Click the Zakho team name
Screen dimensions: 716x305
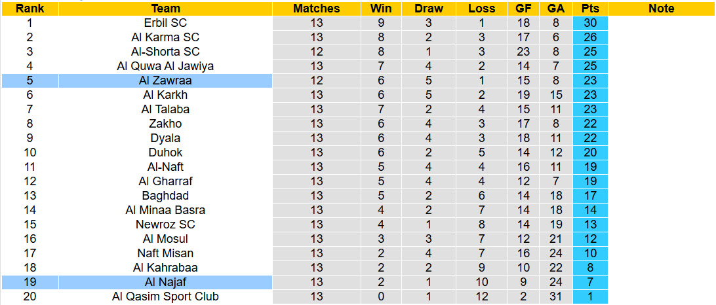165,124
